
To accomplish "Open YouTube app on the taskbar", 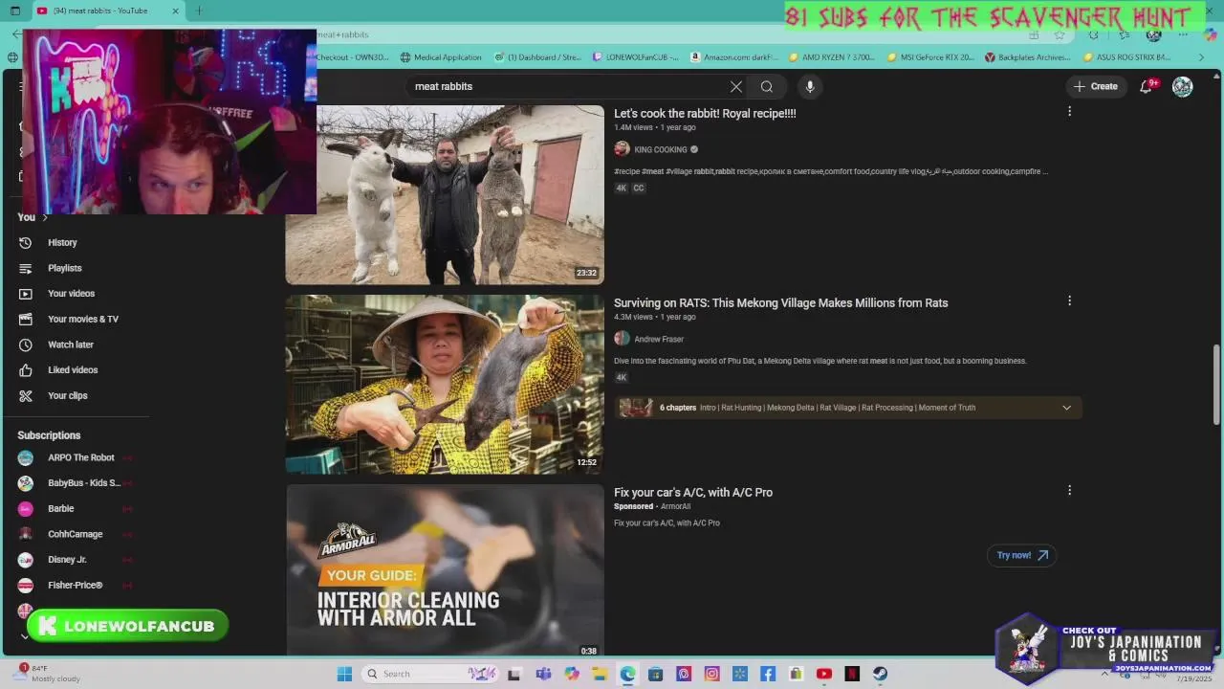I will 824,674.
